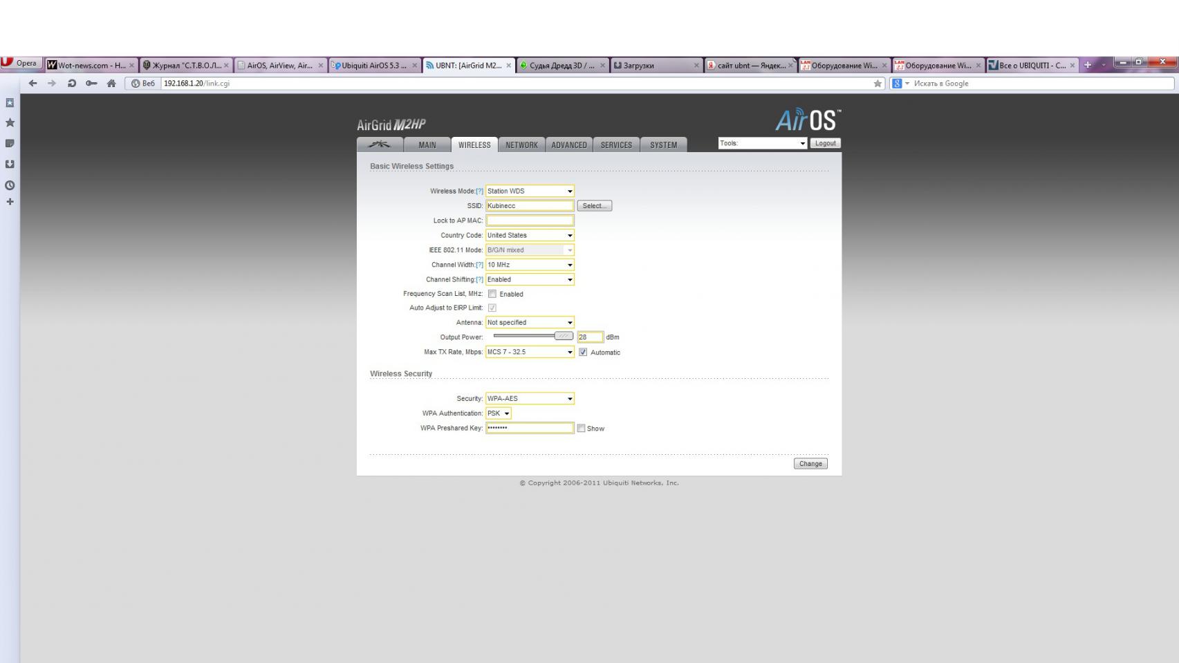Switch to the SYSTEM tab
Viewport: 1179px width, 663px height.
point(663,144)
